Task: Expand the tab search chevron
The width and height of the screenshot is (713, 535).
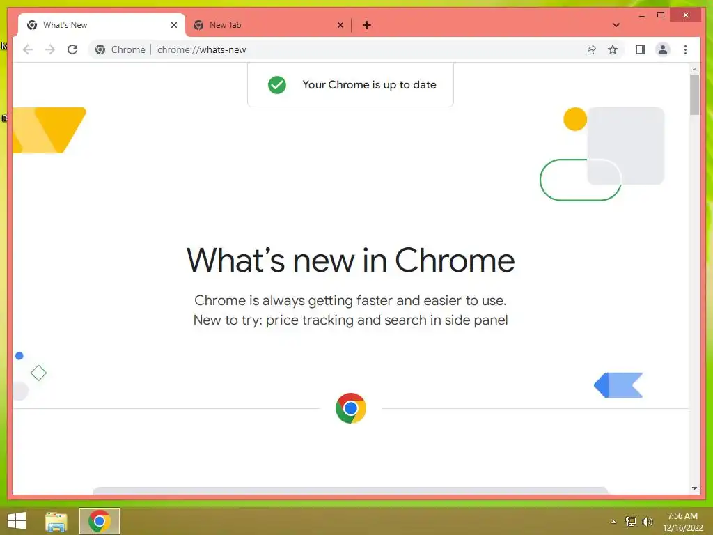Action: pyautogui.click(x=616, y=25)
